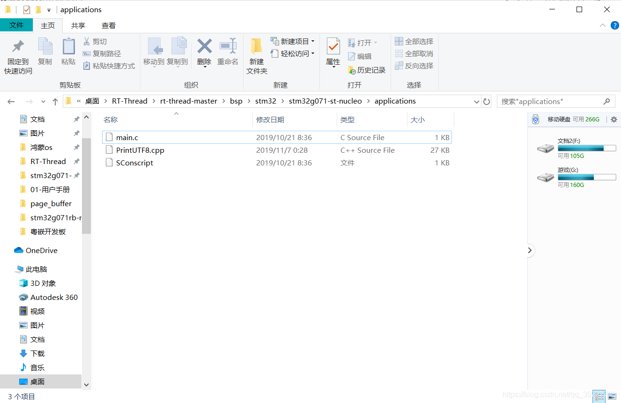
Task: Open History (历史记录) in ribbon
Action: pos(367,70)
